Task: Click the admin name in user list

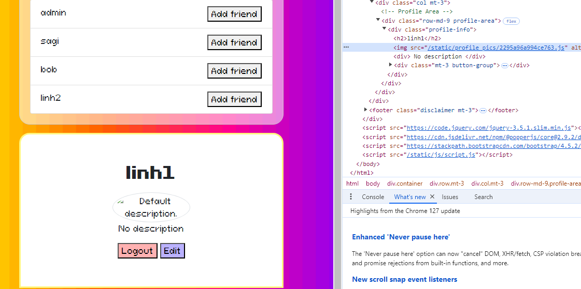Action: click(53, 12)
